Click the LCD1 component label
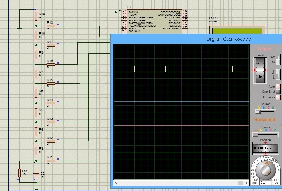This screenshot has height=191, width=282. [x=214, y=18]
